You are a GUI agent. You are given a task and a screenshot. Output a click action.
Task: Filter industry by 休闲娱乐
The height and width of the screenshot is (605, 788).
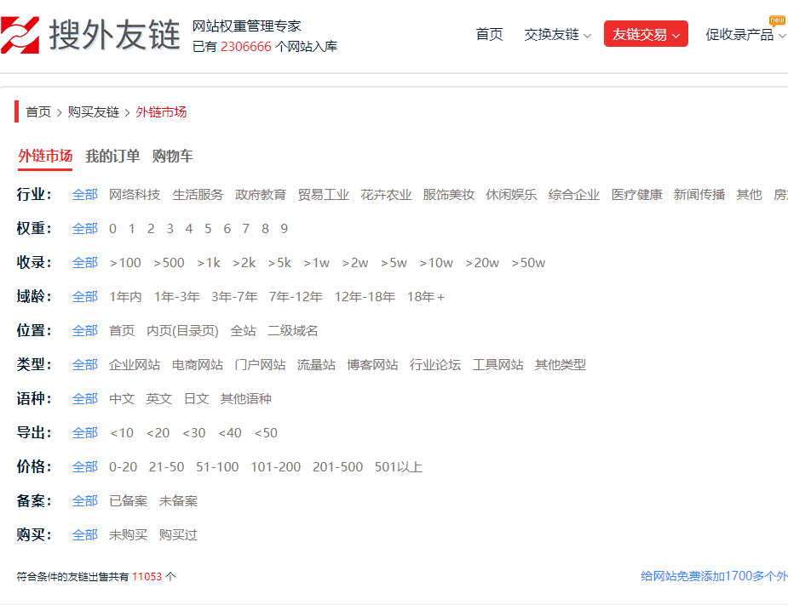tap(511, 194)
